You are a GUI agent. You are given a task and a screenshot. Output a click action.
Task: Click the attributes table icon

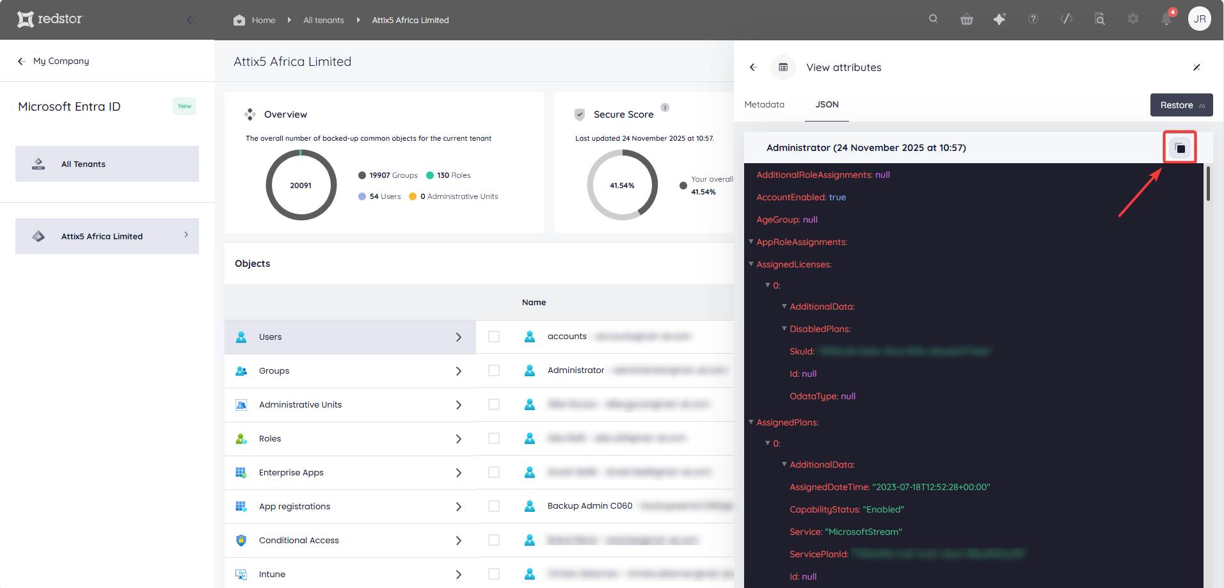[x=783, y=67]
